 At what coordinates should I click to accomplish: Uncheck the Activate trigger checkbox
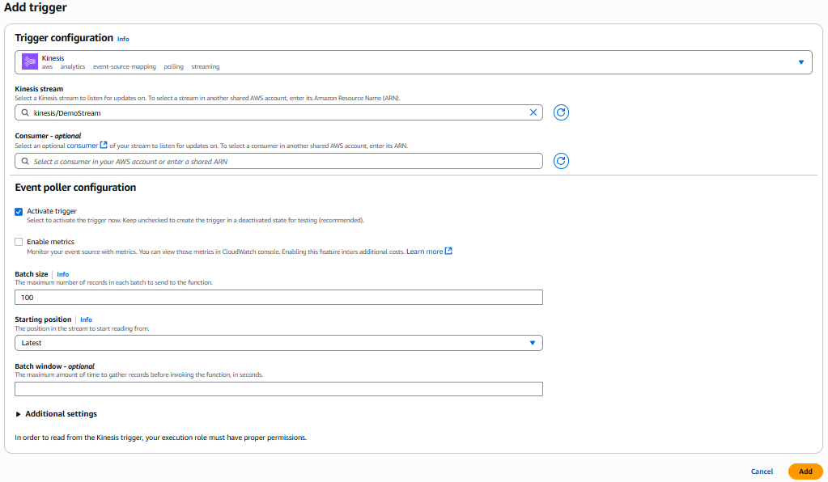pos(19,212)
